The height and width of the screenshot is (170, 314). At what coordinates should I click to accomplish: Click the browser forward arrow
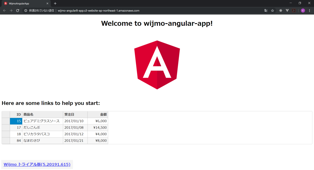11,11
